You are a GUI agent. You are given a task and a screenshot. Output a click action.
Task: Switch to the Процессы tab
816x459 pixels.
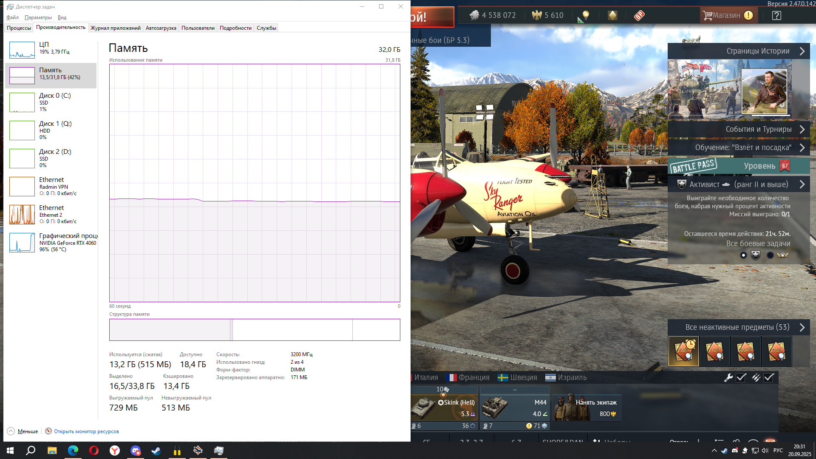[x=19, y=28]
